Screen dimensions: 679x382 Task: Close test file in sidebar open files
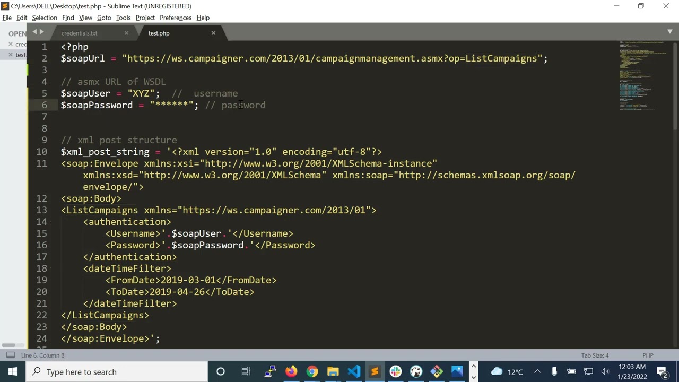click(11, 55)
